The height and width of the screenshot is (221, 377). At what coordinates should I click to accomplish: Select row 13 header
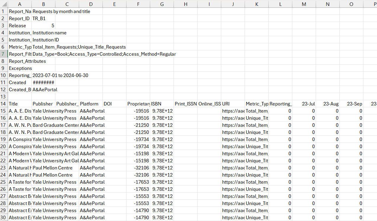(x=4, y=97)
